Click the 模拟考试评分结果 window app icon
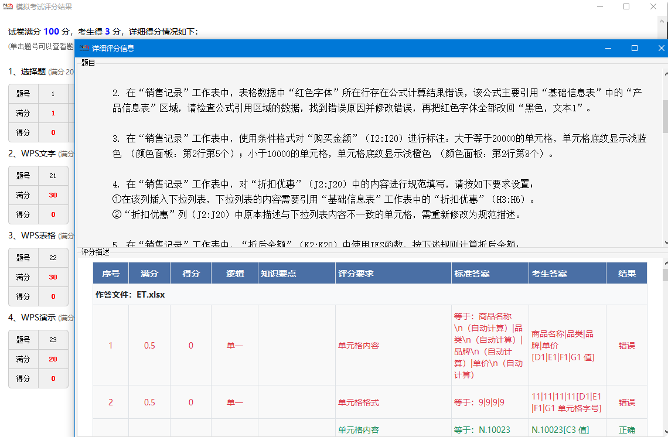 pos(8,6)
